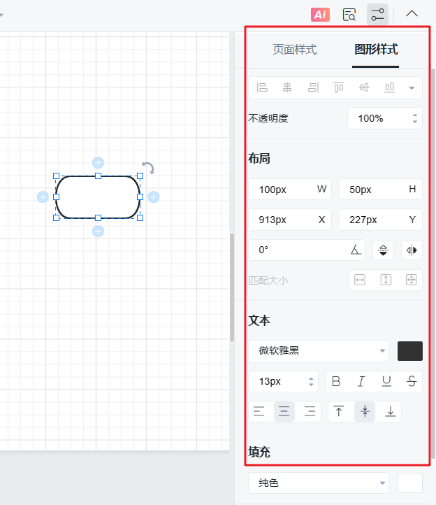The image size is (436, 505).
Task: Collapse the toolbar with the up chevron
Action: coord(412,14)
